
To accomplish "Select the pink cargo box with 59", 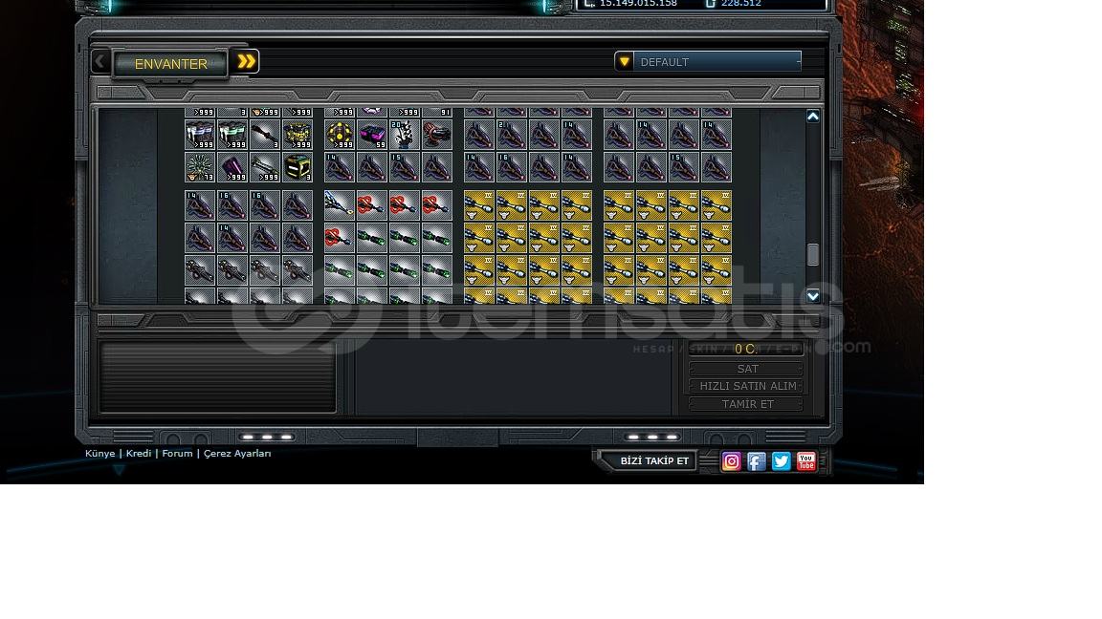I will coord(372,135).
